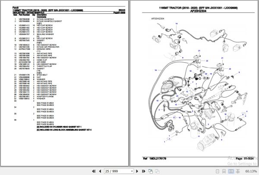Image resolution: width=259 pixels, height=175 pixels.
Task: Go to the previous view
Action: tap(151, 171)
